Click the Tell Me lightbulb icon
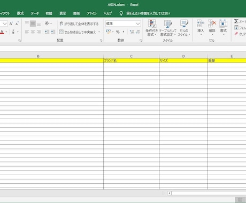 tap(121, 13)
